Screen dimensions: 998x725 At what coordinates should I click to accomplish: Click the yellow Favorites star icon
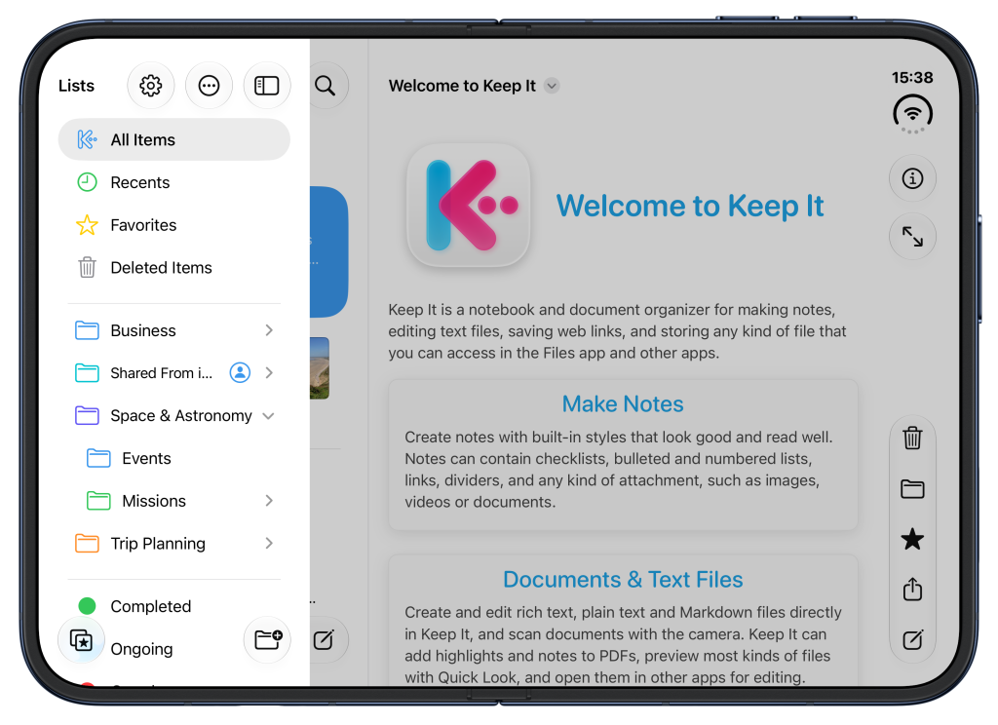click(87, 225)
